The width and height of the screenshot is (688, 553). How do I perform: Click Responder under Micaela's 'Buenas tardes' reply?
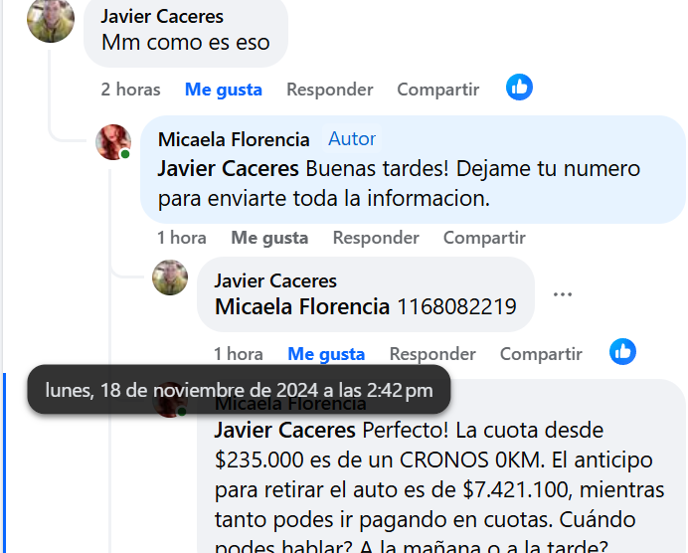tap(376, 238)
